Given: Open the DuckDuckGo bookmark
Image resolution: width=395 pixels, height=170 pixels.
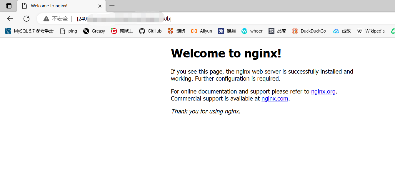Looking at the screenshot, I should [x=309, y=31].
